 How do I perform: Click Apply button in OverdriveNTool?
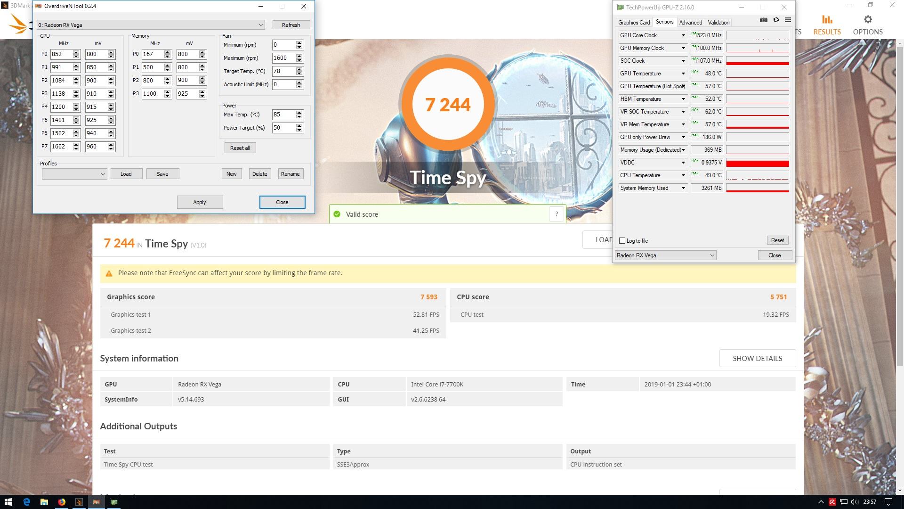pyautogui.click(x=200, y=202)
